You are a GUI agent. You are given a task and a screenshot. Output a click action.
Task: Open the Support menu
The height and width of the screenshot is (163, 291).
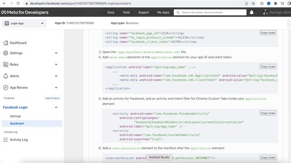tap(144, 12)
